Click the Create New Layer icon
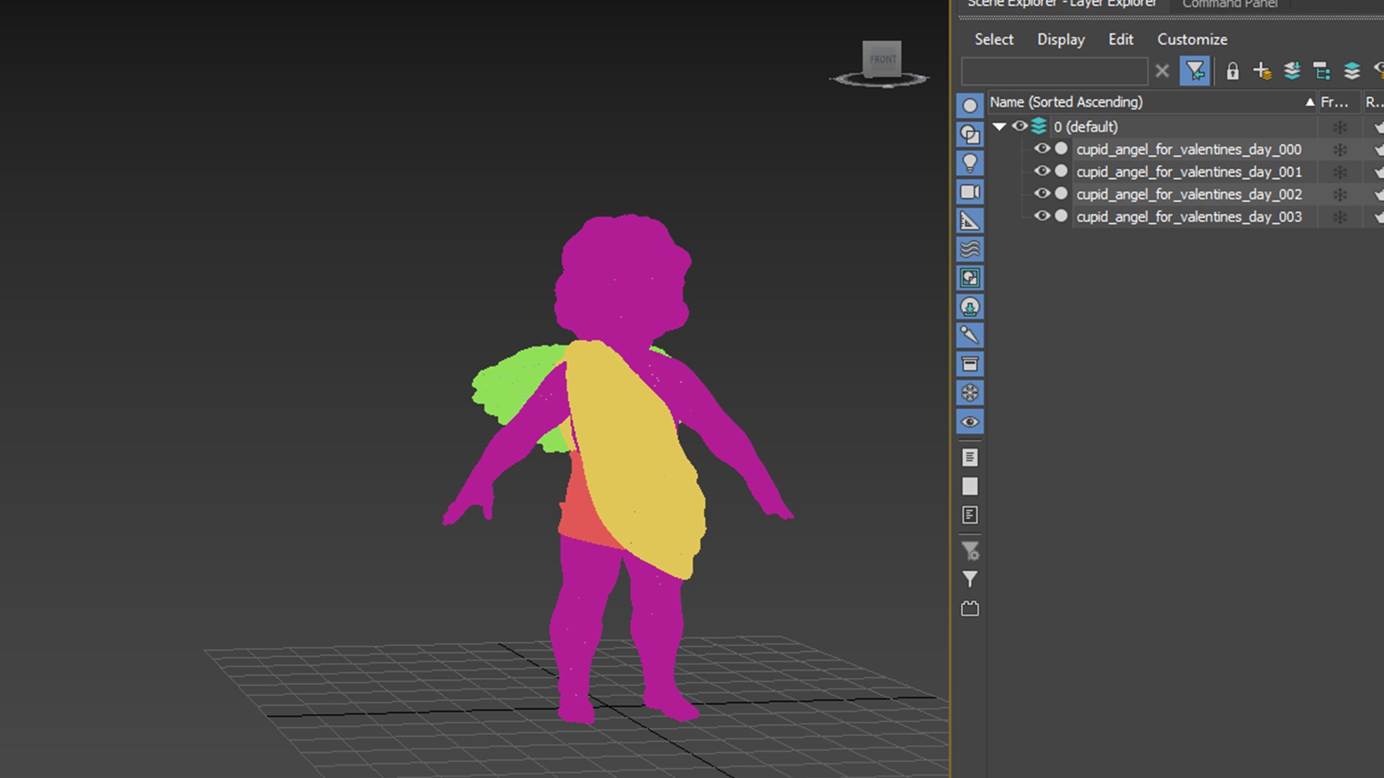 [x=1261, y=71]
